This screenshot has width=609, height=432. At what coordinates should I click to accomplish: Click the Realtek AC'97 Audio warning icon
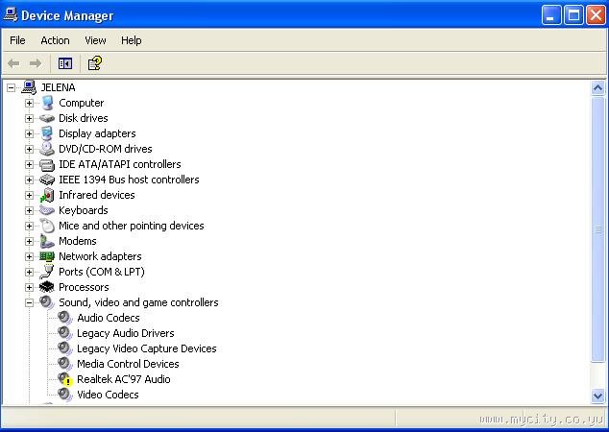tap(65, 379)
